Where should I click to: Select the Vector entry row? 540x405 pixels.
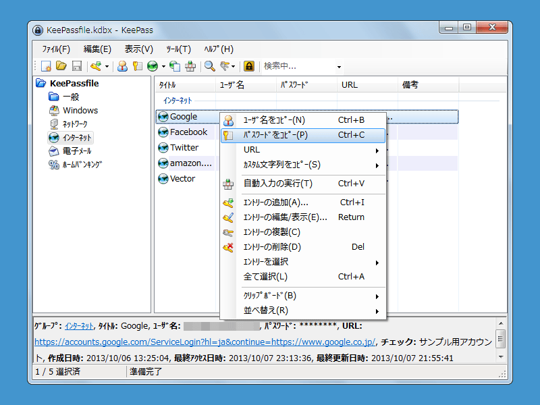pyautogui.click(x=307, y=179)
